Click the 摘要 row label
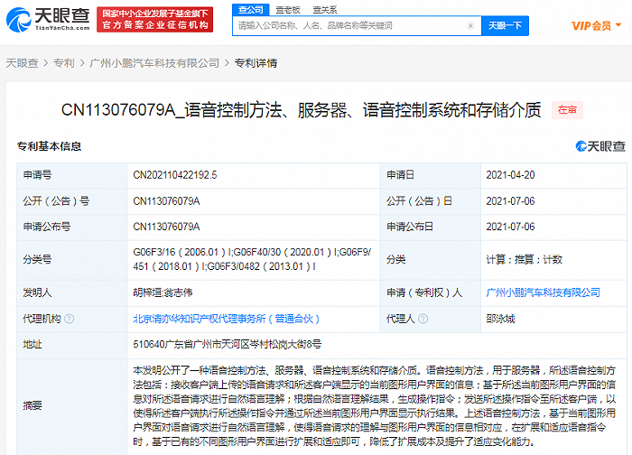The image size is (632, 455). [x=33, y=405]
